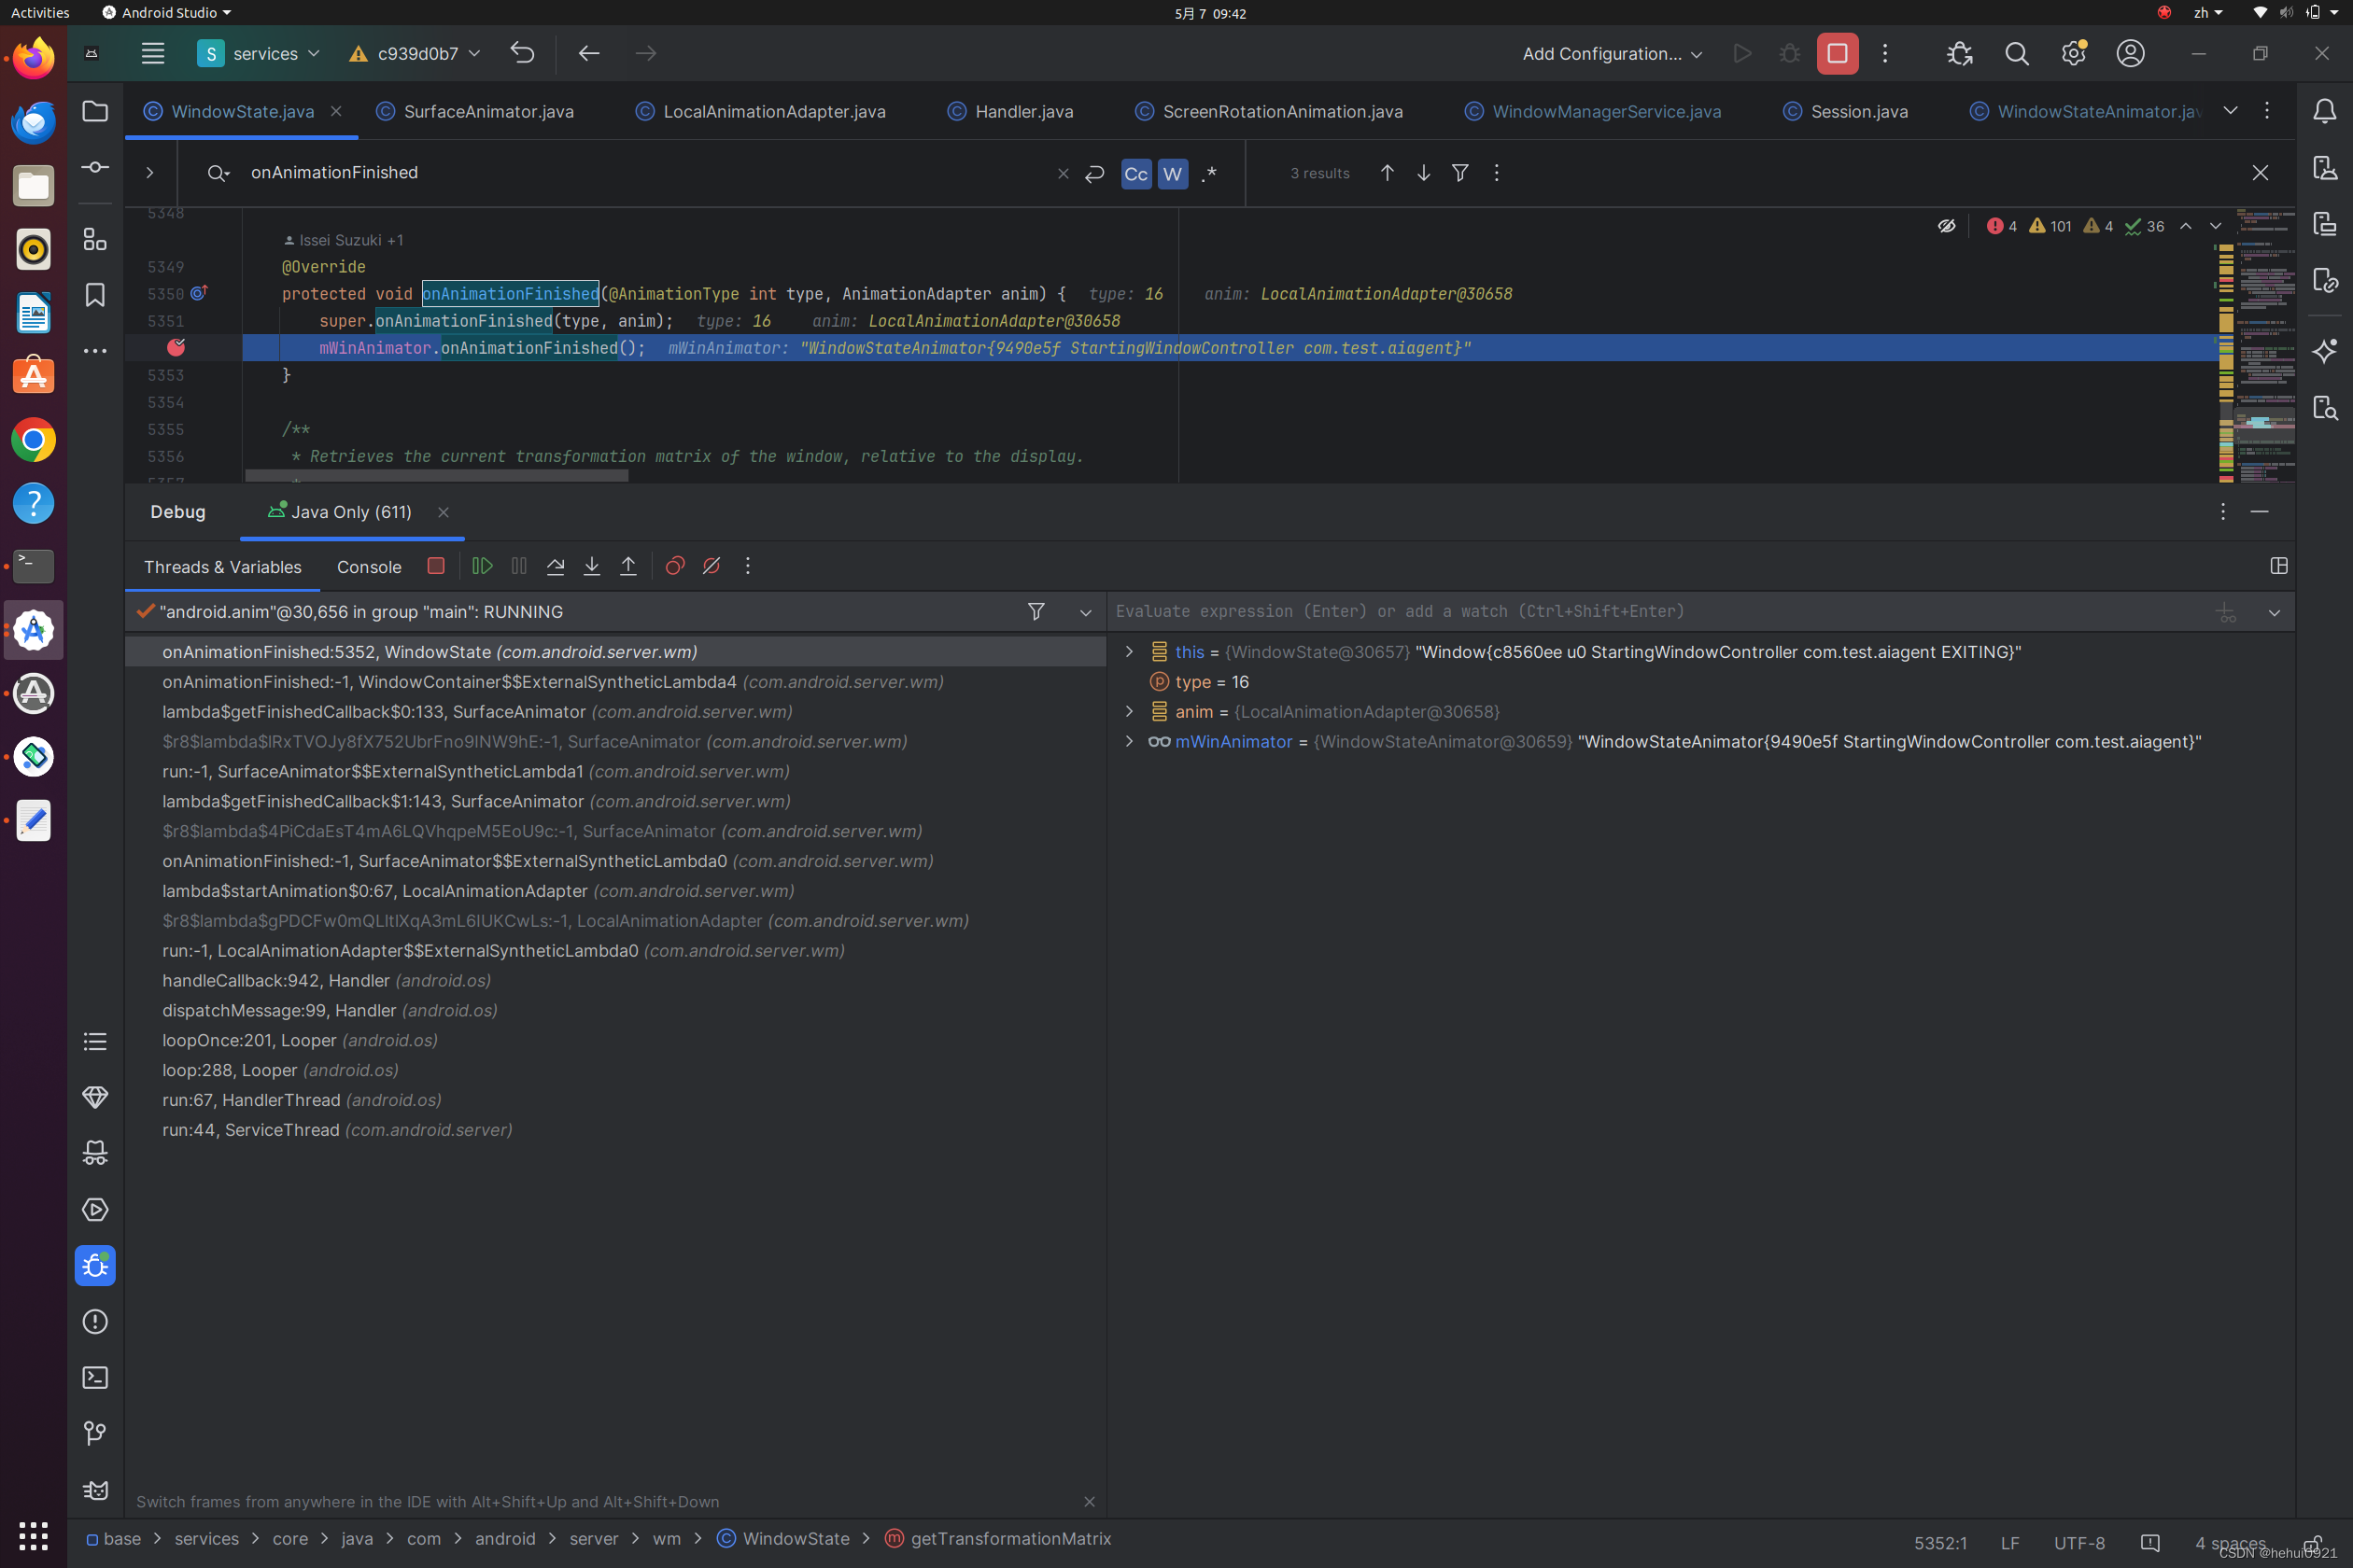Open the Add Configuration dropdown
The image size is (2353, 1568).
click(x=1612, y=53)
